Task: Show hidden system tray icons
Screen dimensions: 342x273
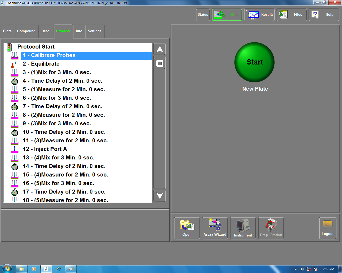Action: pyautogui.click(x=296, y=269)
